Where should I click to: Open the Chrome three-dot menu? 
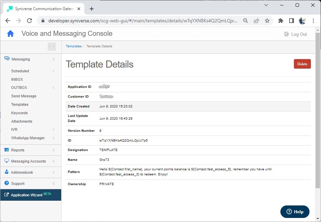click(x=313, y=21)
